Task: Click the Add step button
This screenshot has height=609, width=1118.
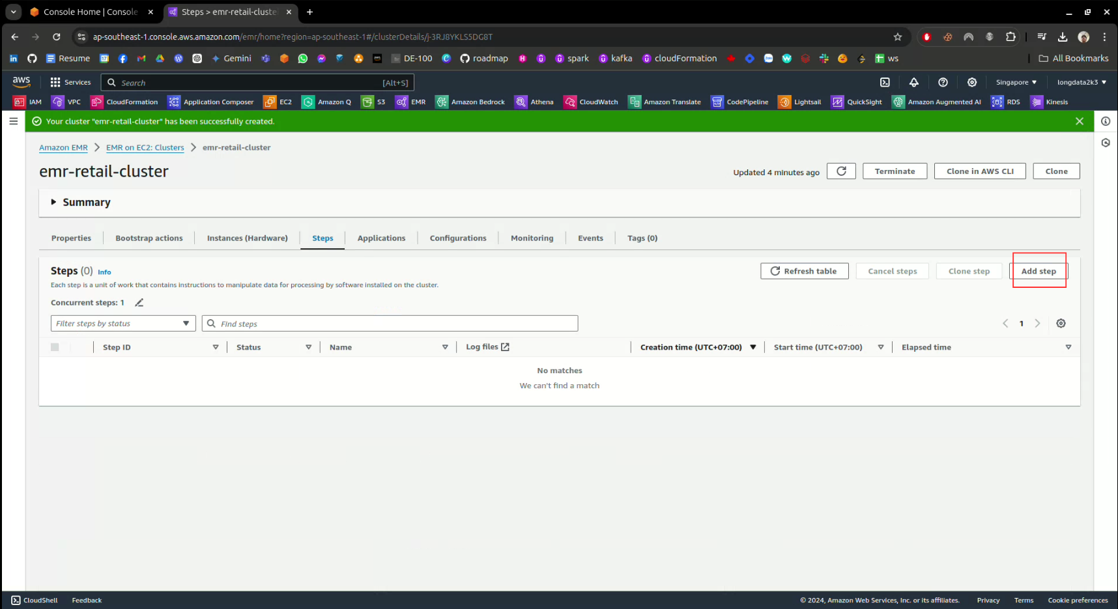Action: click(x=1038, y=271)
